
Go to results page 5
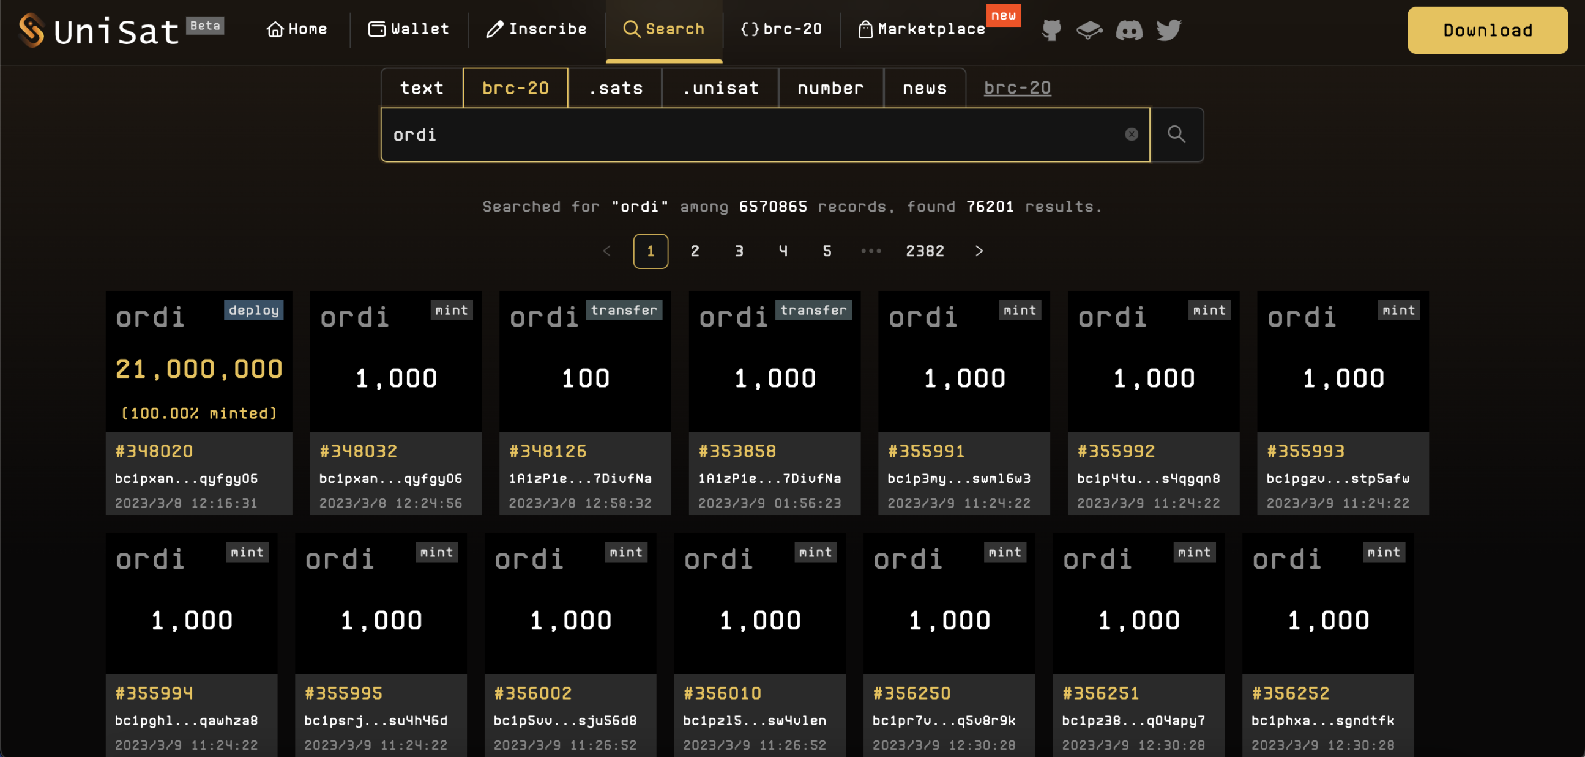(x=827, y=251)
